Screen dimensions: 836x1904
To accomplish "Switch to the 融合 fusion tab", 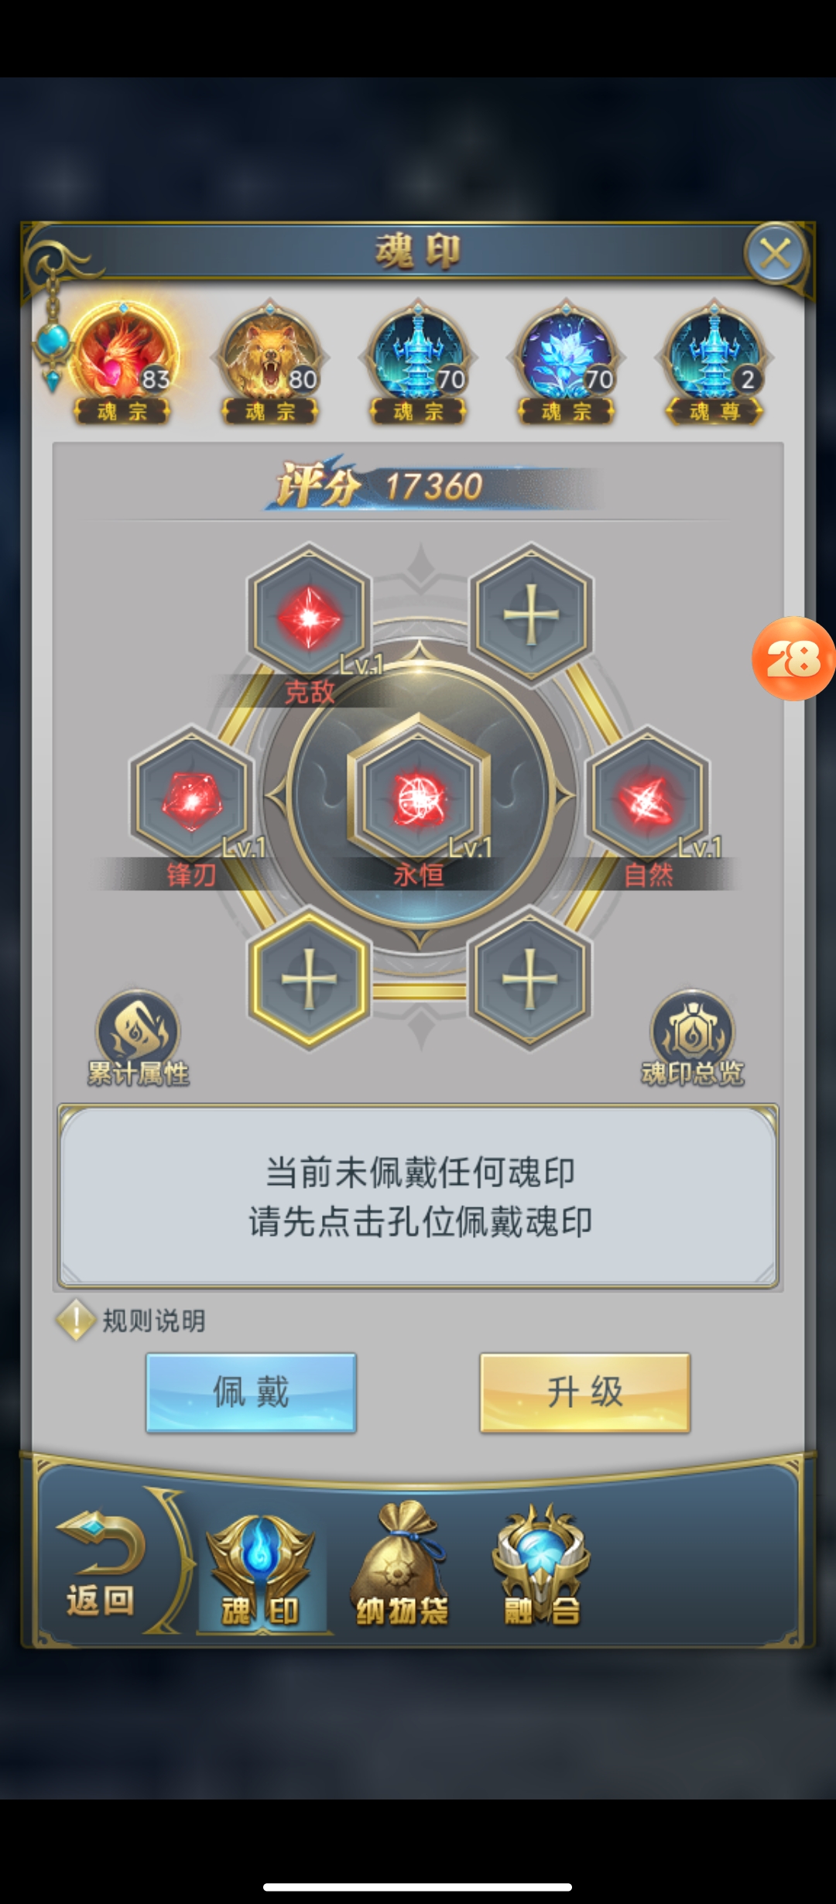I will tap(541, 1563).
